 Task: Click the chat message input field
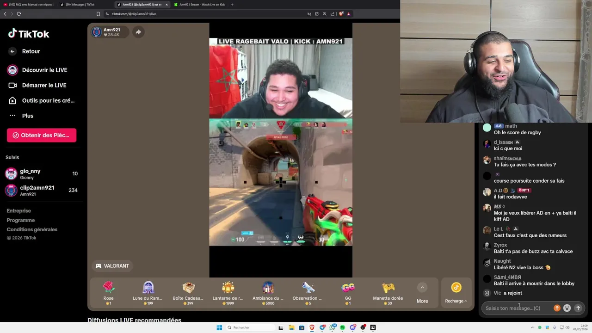pyautogui.click(x=516, y=308)
